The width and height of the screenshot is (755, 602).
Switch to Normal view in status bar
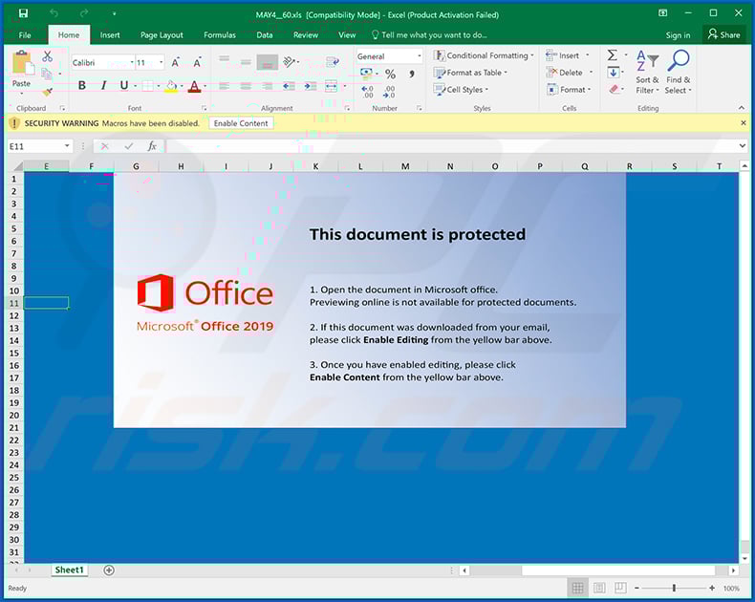578,588
